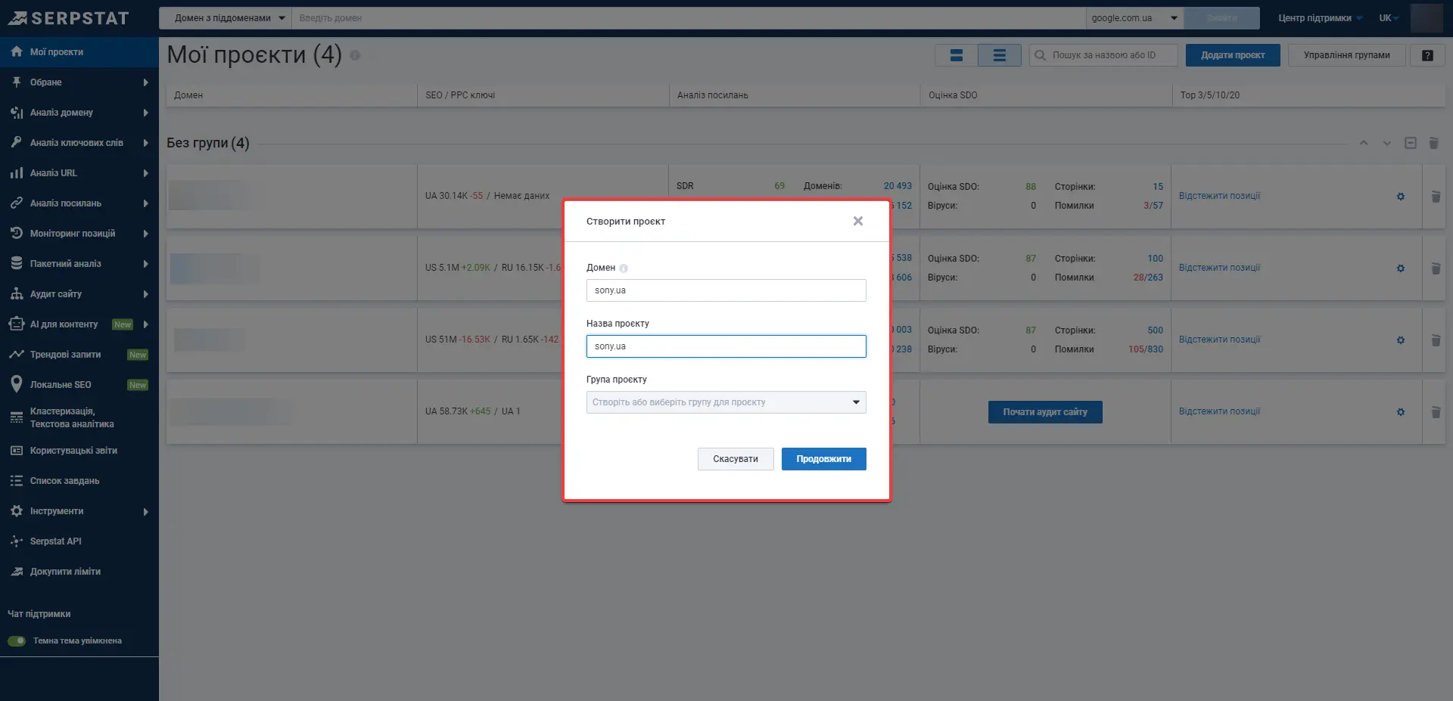This screenshot has height=701, width=1453.
Task: Click the top Введіть домен input
Action: (x=689, y=18)
